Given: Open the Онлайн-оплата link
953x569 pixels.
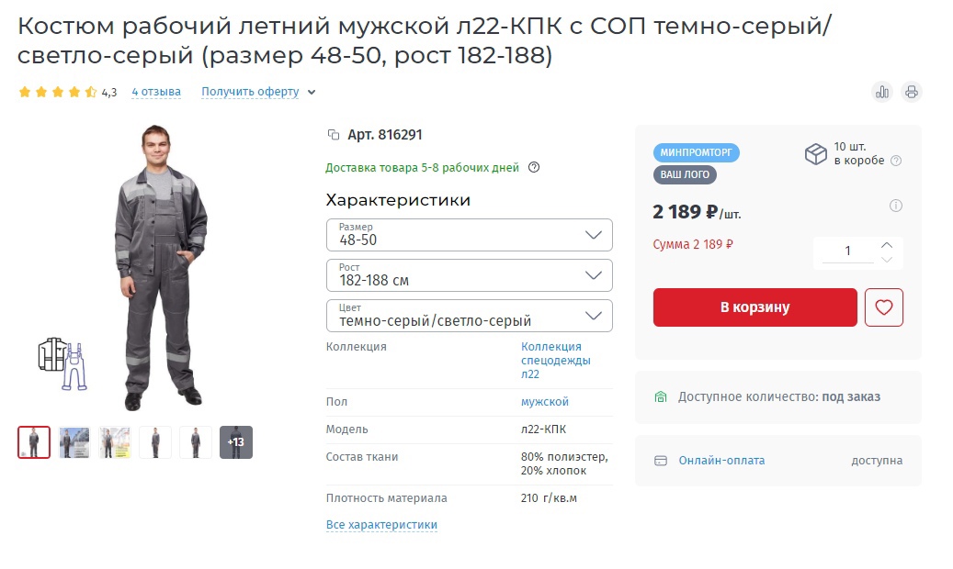Looking at the screenshot, I should [x=721, y=461].
